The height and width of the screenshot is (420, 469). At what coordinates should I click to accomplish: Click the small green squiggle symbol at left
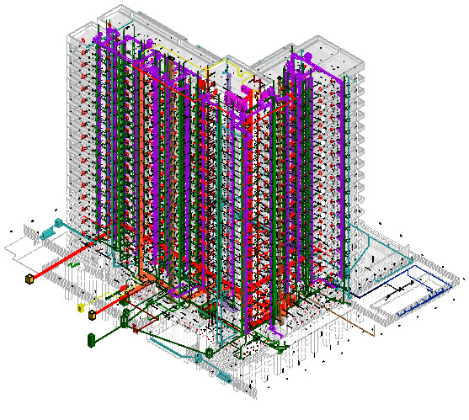pyautogui.click(x=74, y=264)
